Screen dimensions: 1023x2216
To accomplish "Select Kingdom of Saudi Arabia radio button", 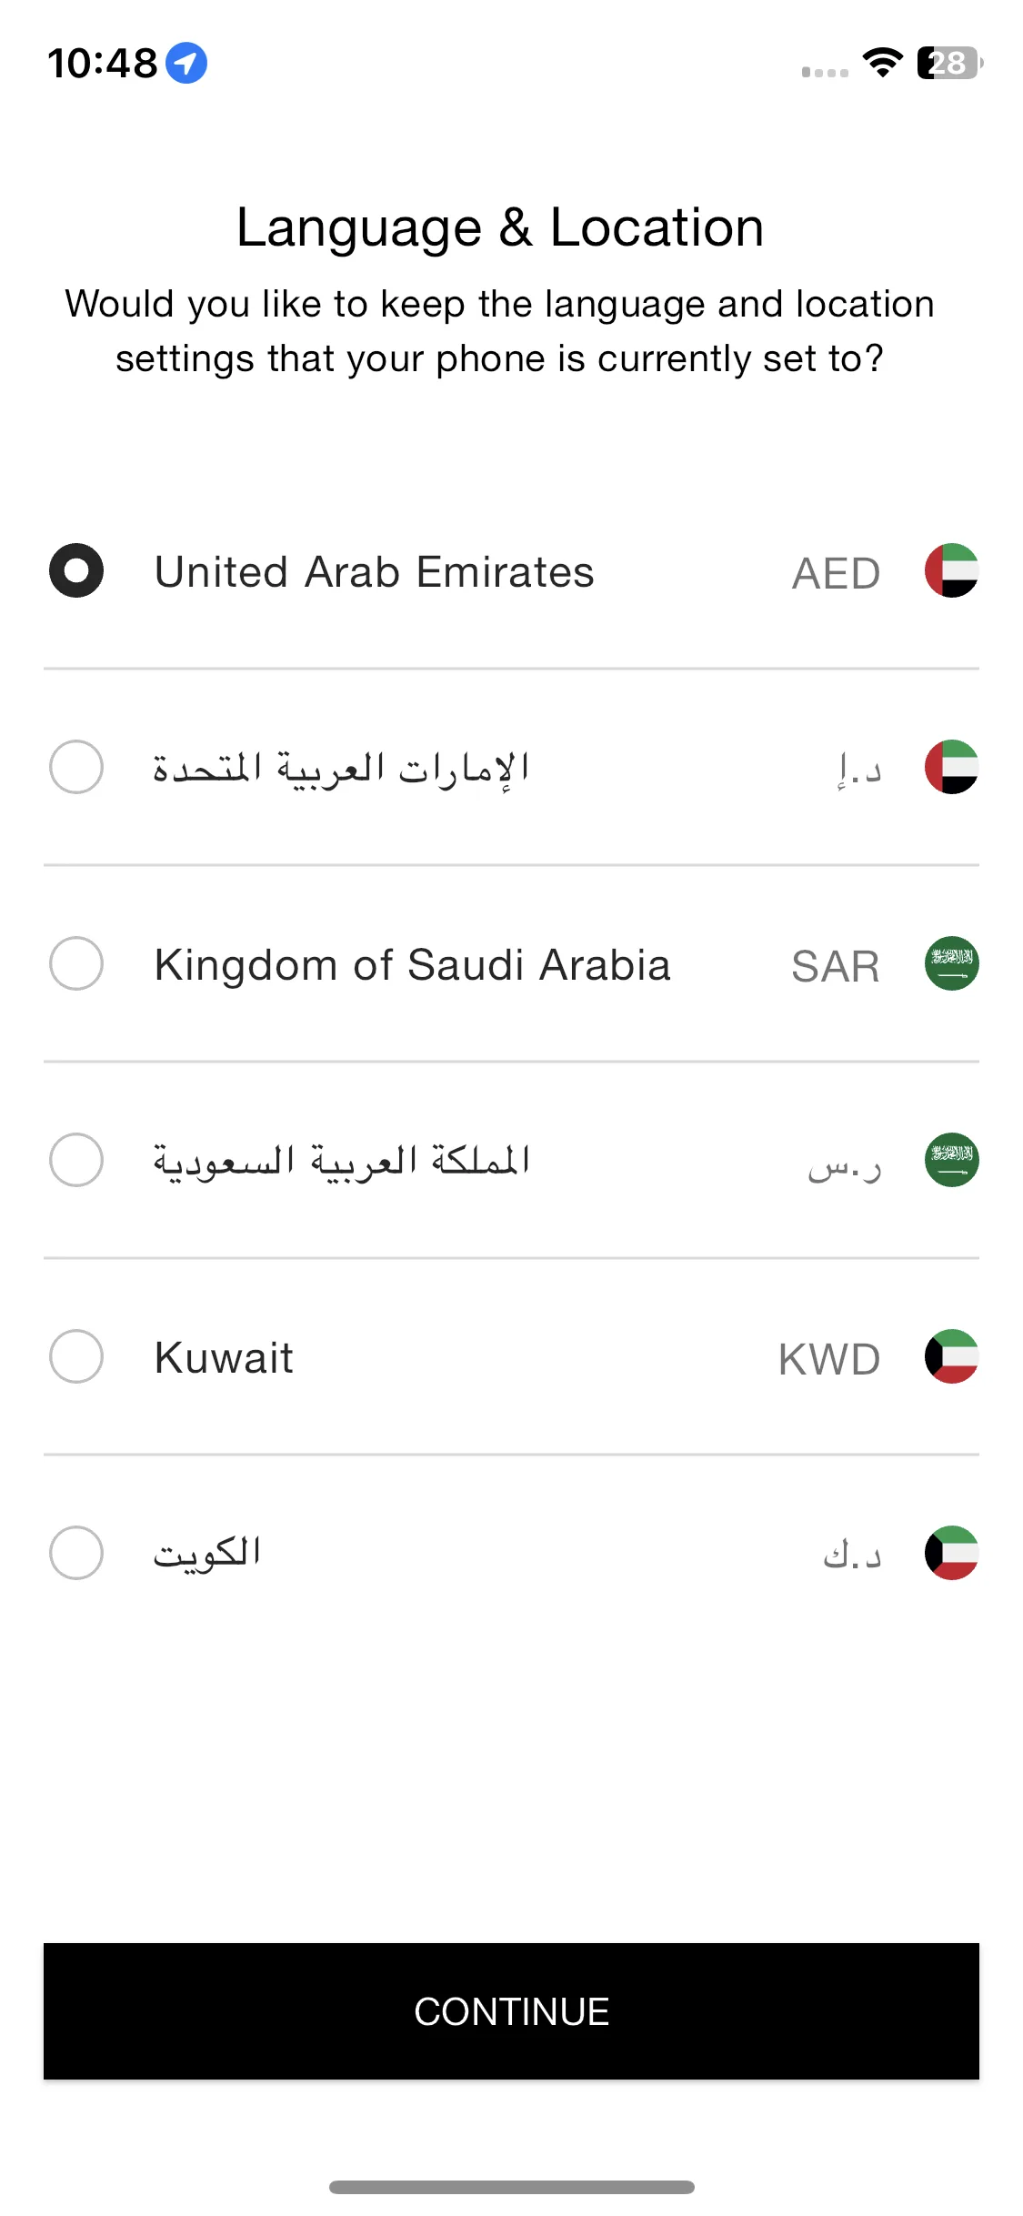I will point(76,963).
